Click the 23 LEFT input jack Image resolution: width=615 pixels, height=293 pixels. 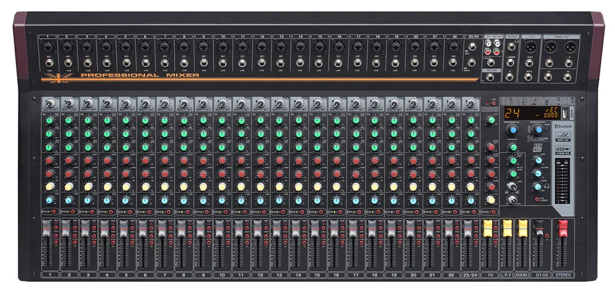coord(472,47)
